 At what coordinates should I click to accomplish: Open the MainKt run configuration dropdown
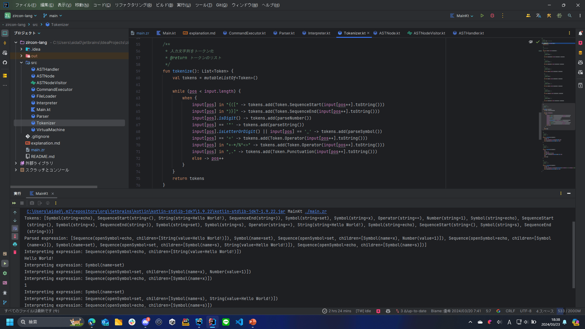(x=462, y=16)
